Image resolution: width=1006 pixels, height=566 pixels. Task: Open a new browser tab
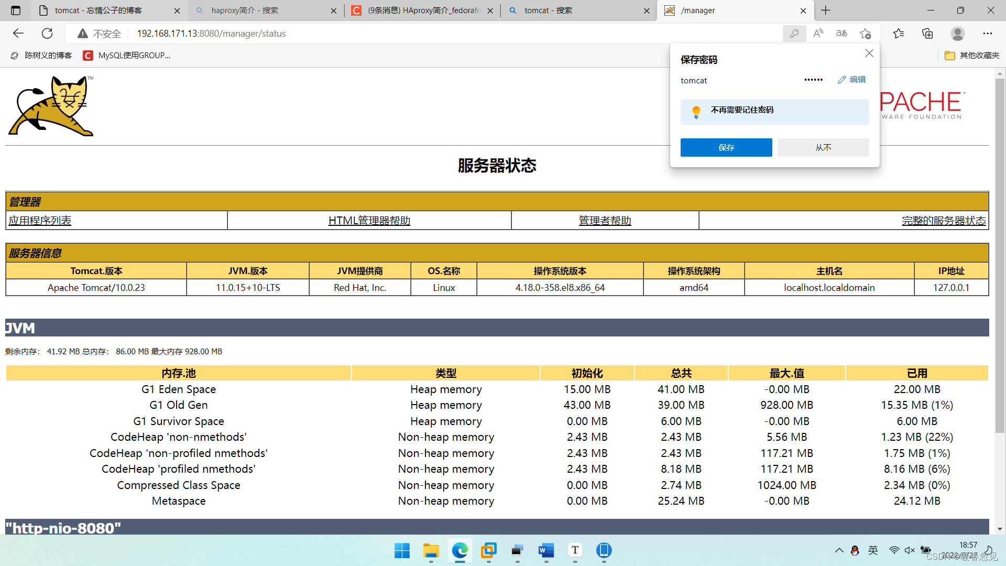point(826,10)
